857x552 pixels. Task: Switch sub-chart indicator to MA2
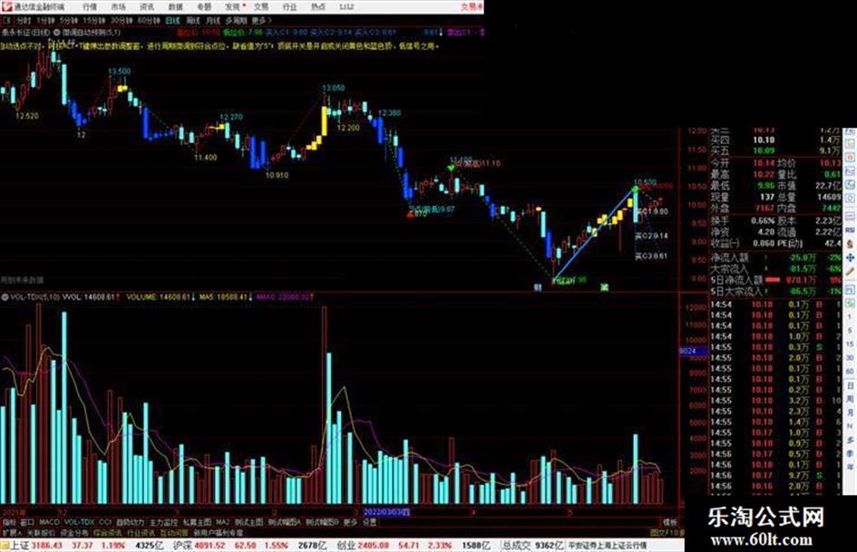(222, 522)
